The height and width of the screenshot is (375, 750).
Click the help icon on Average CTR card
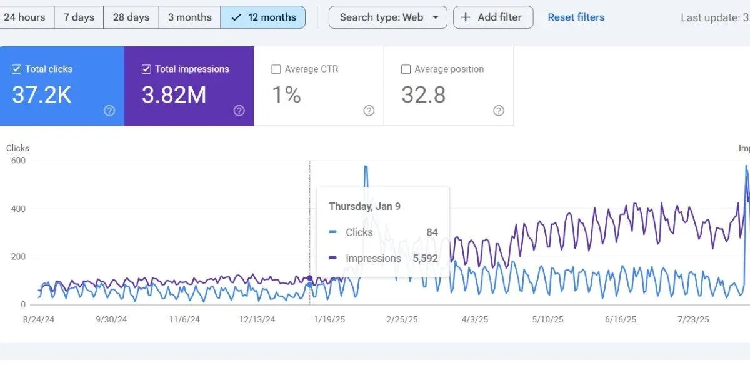pyautogui.click(x=369, y=111)
